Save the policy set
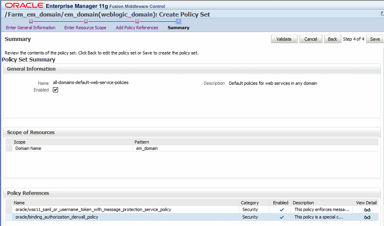 [375, 39]
